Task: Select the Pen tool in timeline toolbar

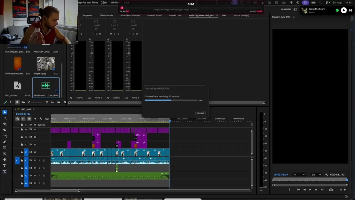Action: pyautogui.click(x=5, y=142)
